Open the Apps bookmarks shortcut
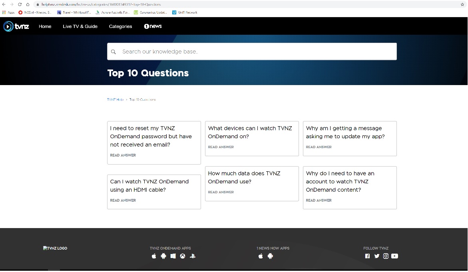468x272 pixels. click(8, 12)
